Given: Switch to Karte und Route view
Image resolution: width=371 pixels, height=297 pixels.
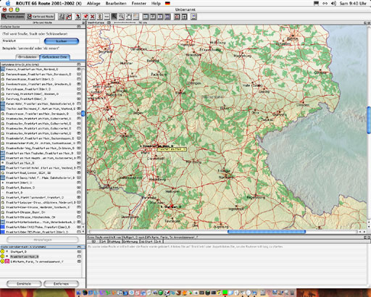Looking at the screenshot, I should [x=41, y=17].
